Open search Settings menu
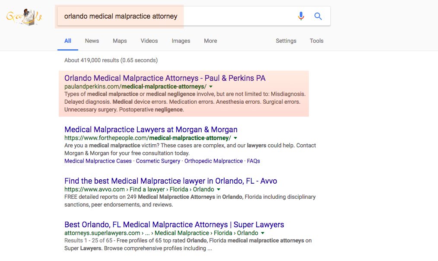 tap(286, 41)
